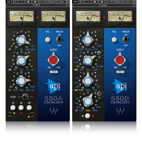Click output value field -11.3

tap(54, 72)
